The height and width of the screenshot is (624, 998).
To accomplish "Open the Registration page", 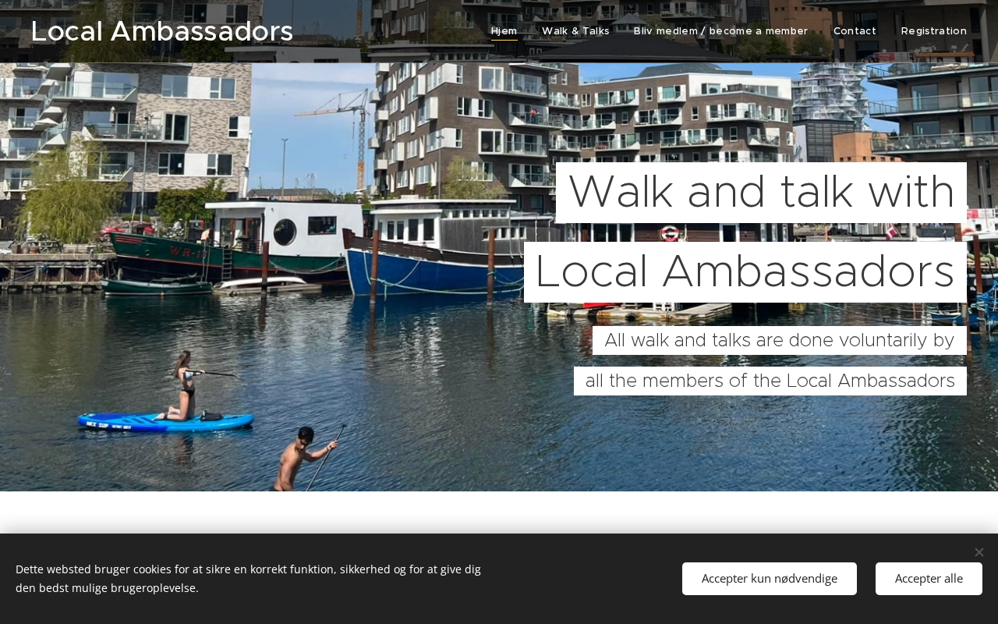I will [934, 31].
